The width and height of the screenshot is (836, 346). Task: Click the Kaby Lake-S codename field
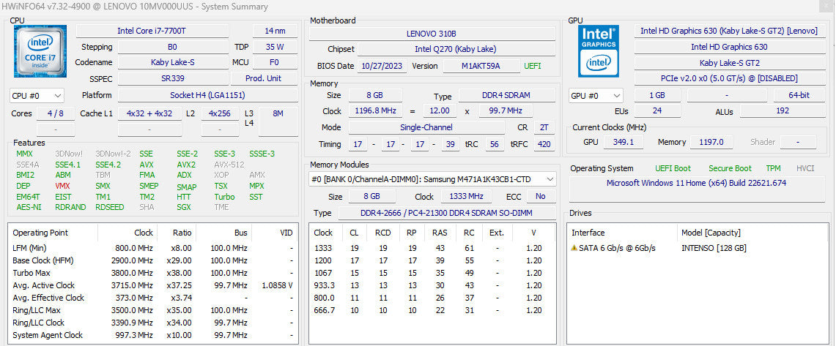[x=172, y=62]
